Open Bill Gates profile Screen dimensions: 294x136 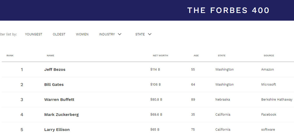(54, 85)
